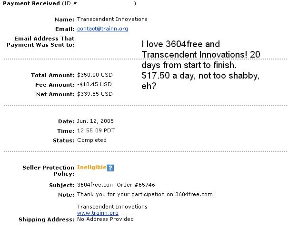
Task: Click the Net Amount value $339.55 USD
Action: click(x=95, y=94)
